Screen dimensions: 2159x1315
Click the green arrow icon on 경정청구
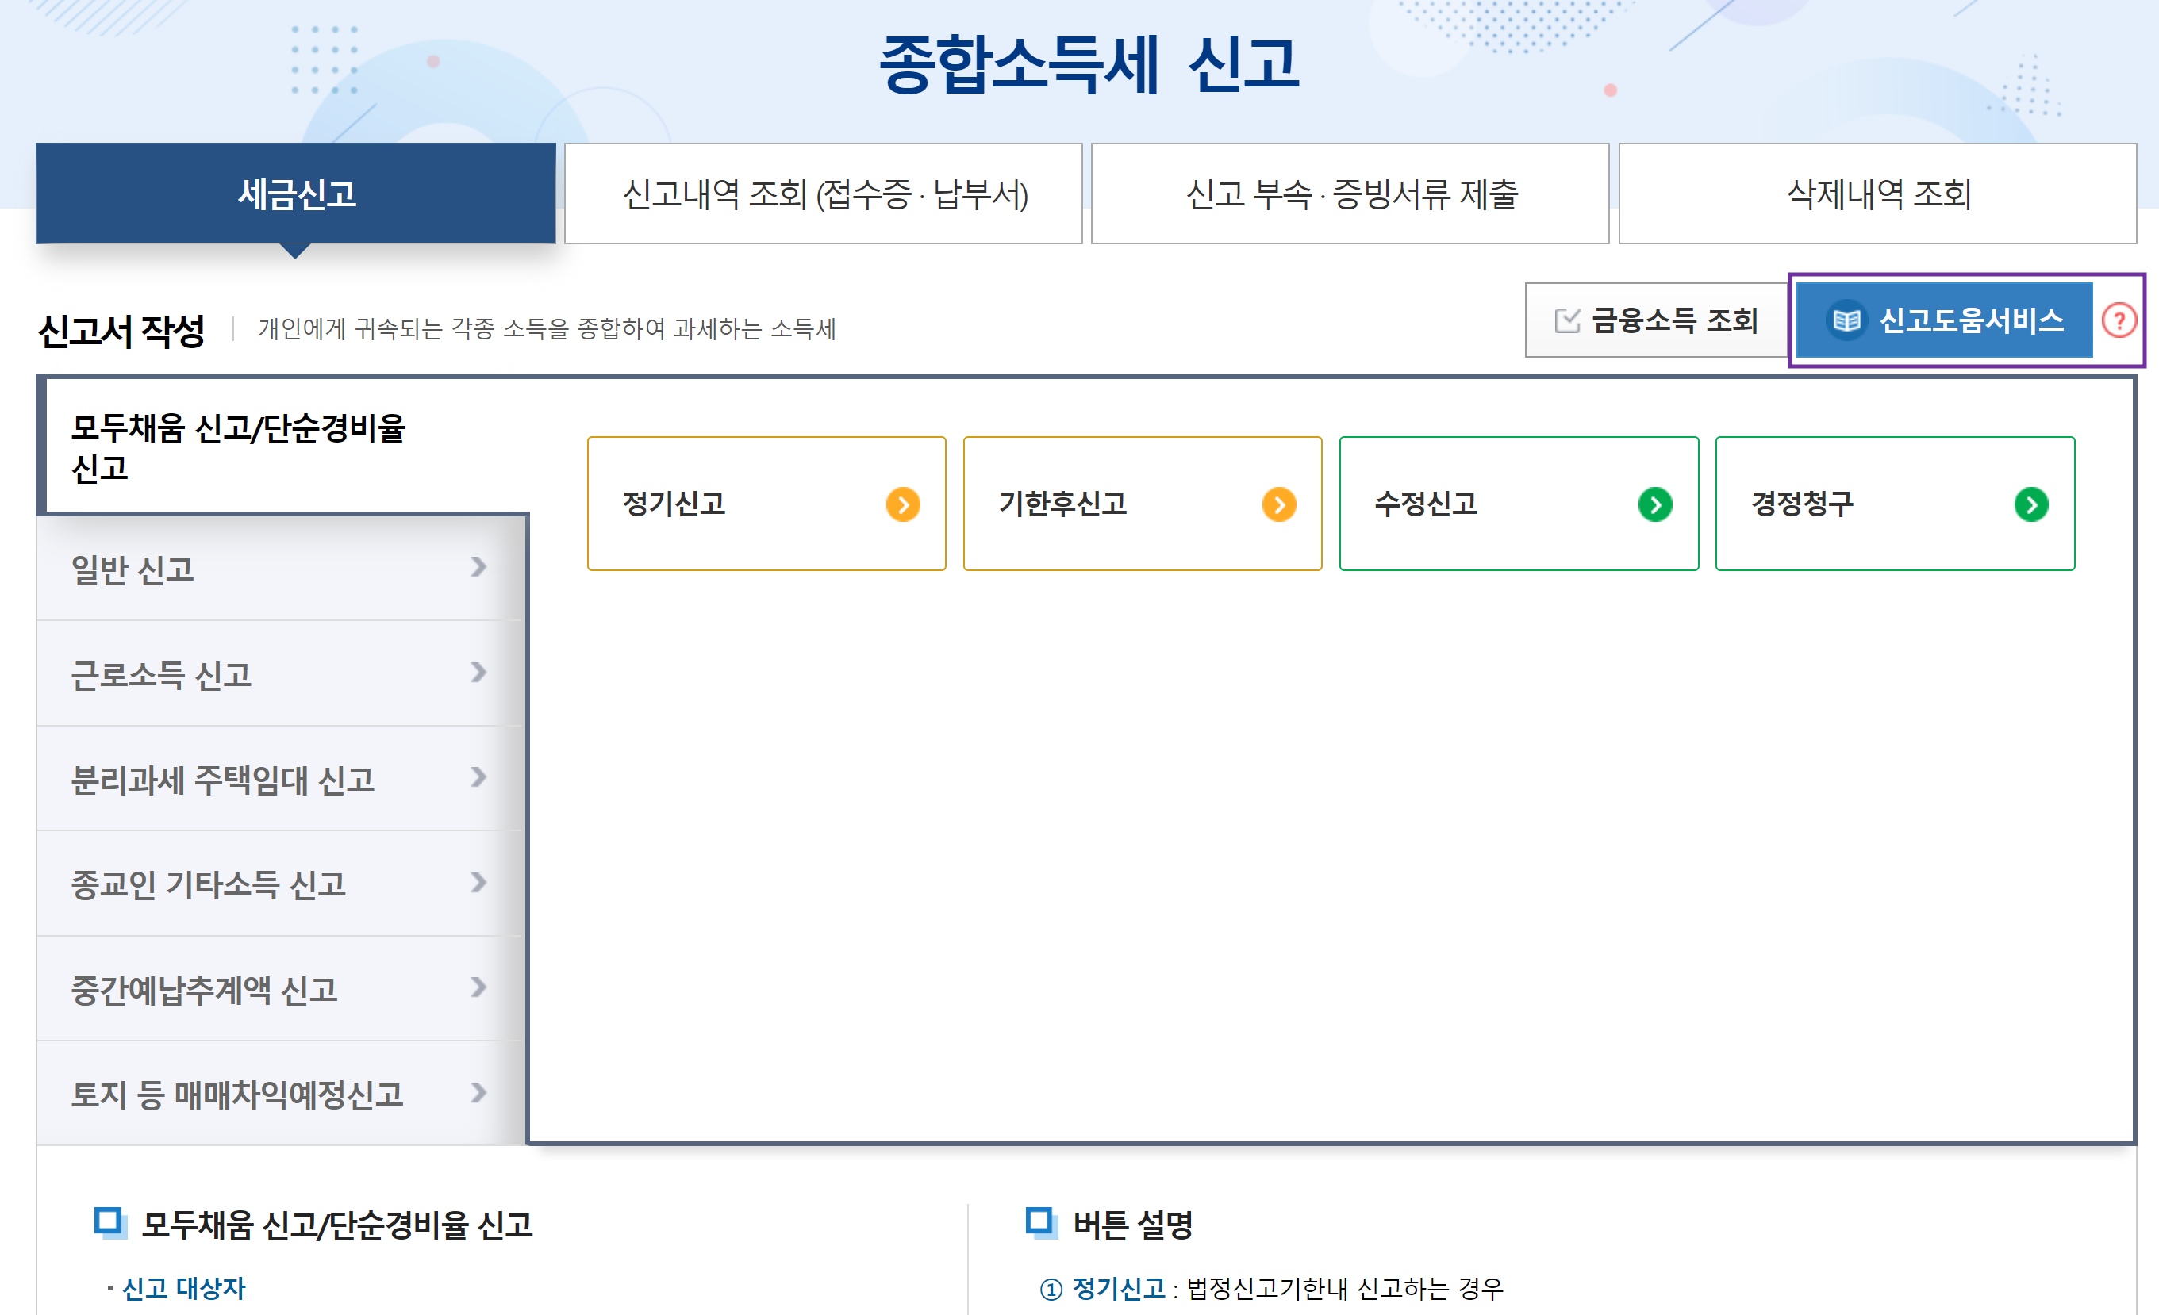click(2030, 504)
